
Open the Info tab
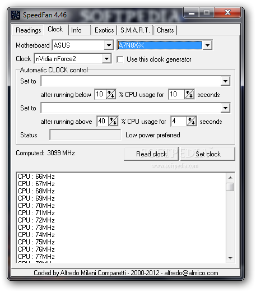[80, 30]
